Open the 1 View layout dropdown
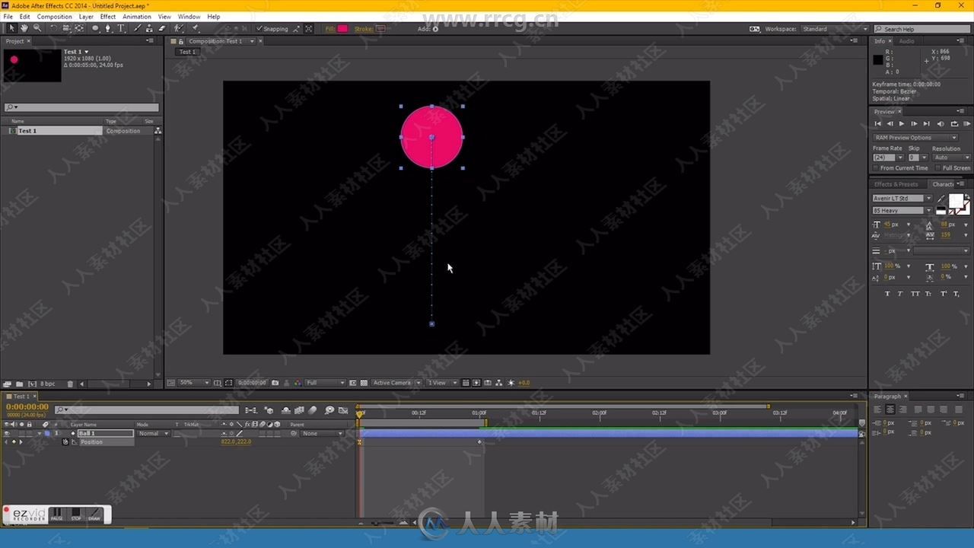The height and width of the screenshot is (548, 974). (441, 383)
